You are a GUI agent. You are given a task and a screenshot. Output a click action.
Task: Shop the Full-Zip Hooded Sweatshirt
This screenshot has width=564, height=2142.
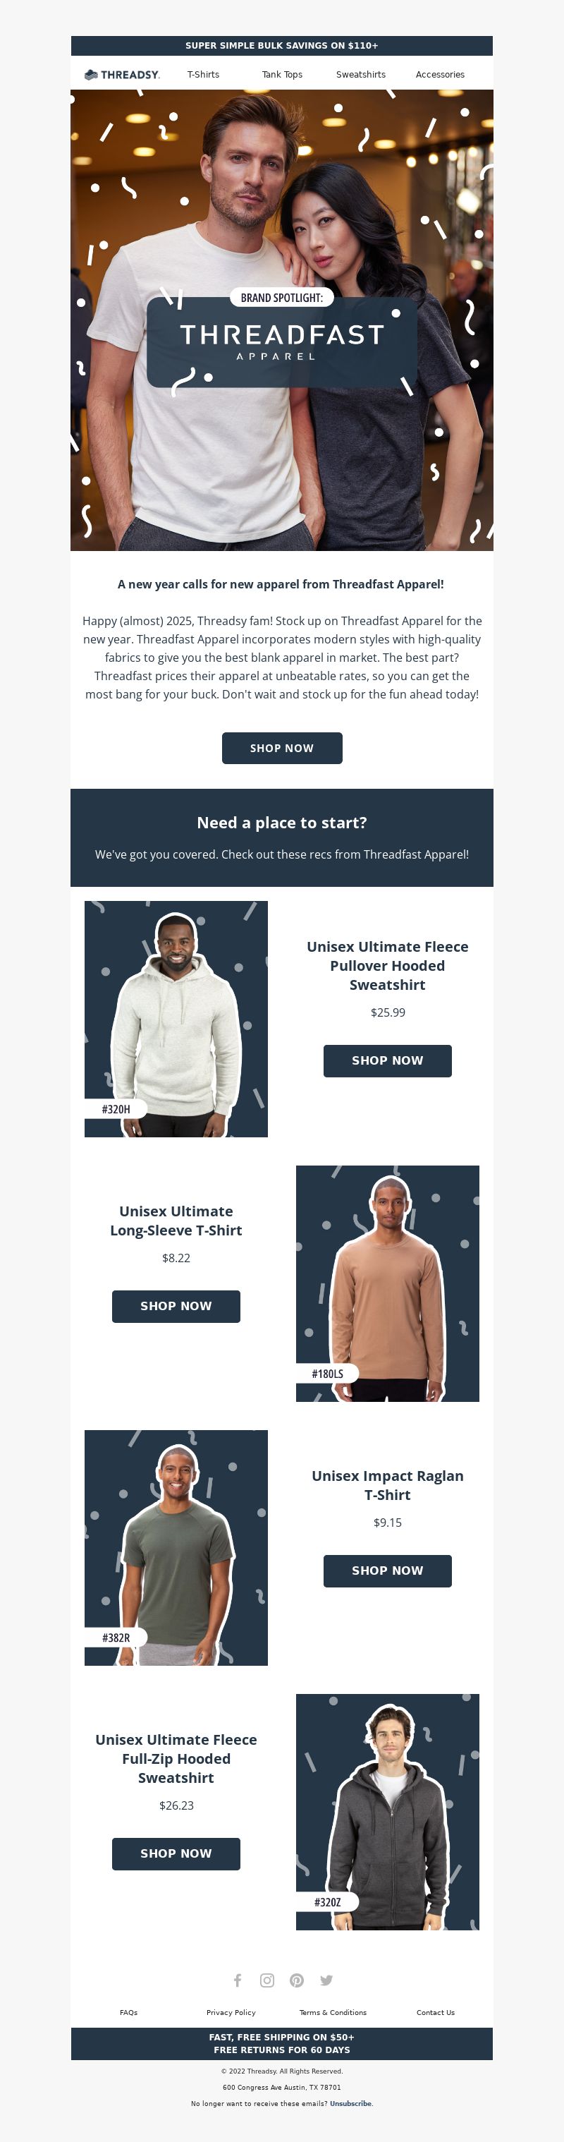pos(176,1853)
